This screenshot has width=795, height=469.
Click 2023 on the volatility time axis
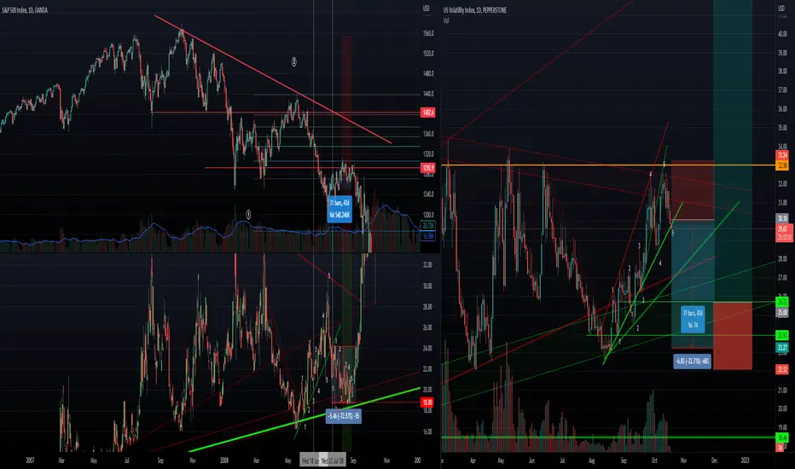click(745, 460)
